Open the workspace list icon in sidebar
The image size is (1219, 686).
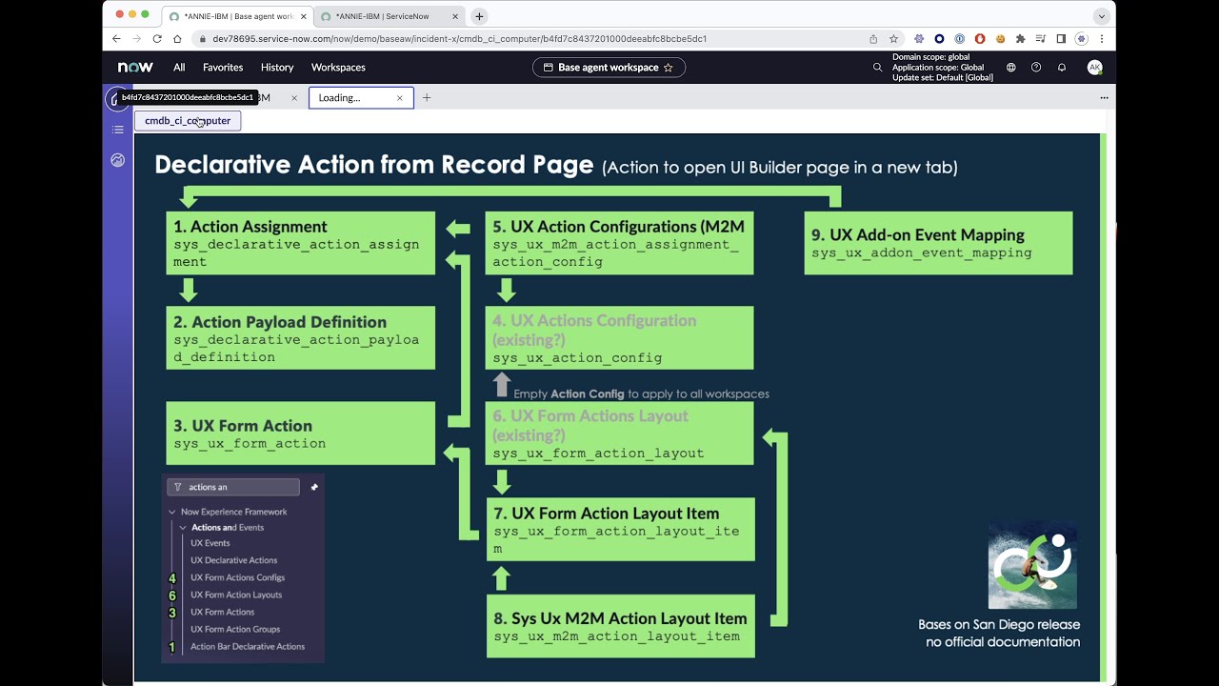118,130
